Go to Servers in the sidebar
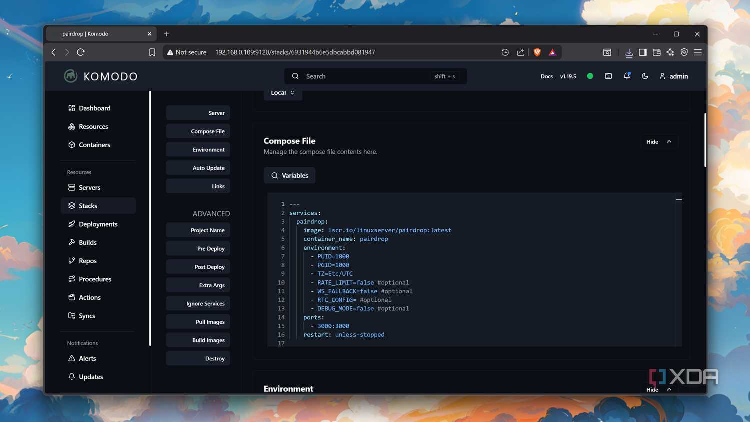This screenshot has width=750, height=422. coord(98,188)
